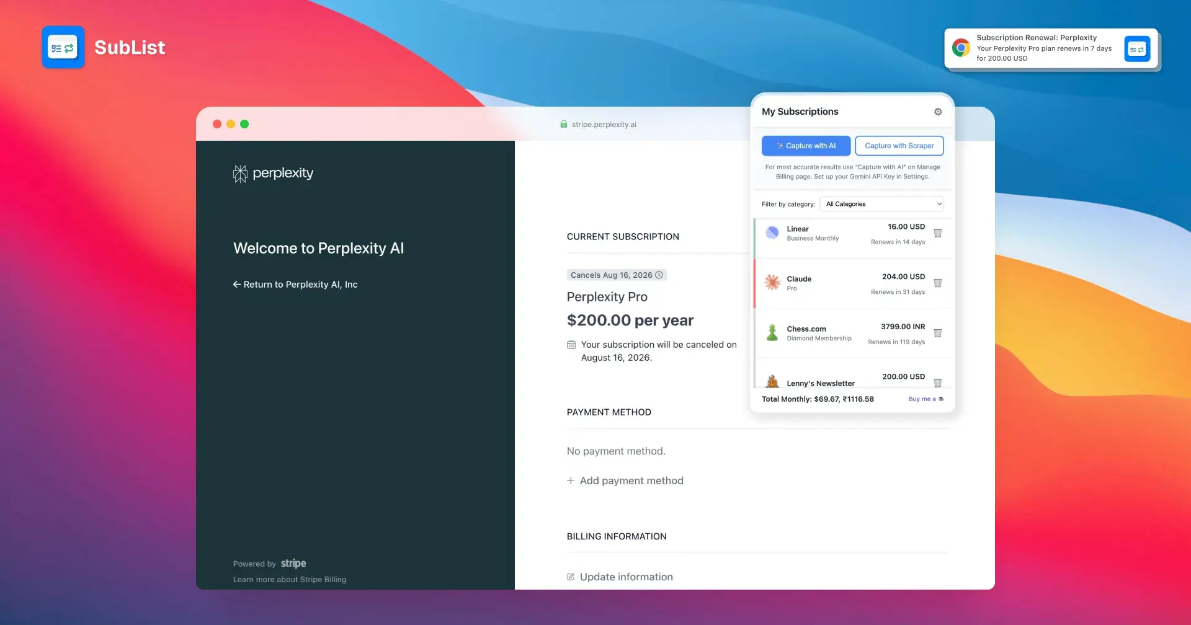Image resolution: width=1191 pixels, height=625 pixels.
Task: Delete the Linear subscription via trash icon
Action: point(937,233)
